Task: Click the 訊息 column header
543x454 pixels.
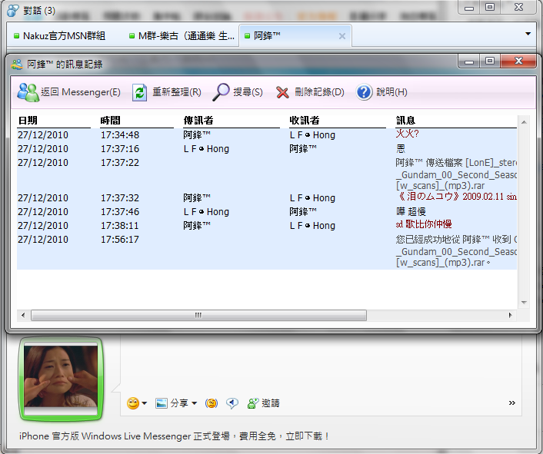Action: pyautogui.click(x=405, y=121)
